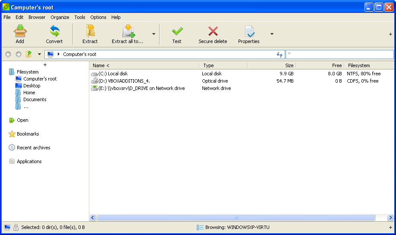
Task: Click 'NTFS, 80% free' cell
Action: coord(364,74)
